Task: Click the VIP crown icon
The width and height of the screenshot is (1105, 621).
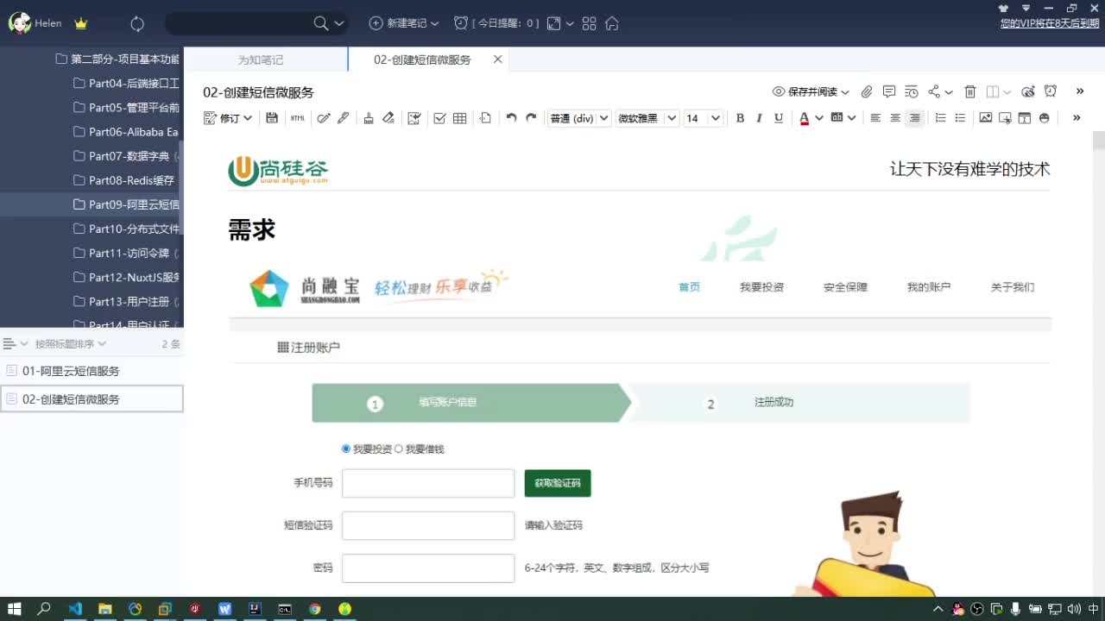Action: pos(81,23)
